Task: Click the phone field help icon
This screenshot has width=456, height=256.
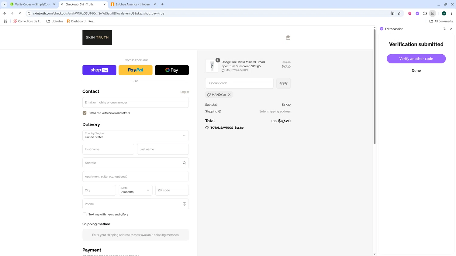Action: tap(184, 204)
